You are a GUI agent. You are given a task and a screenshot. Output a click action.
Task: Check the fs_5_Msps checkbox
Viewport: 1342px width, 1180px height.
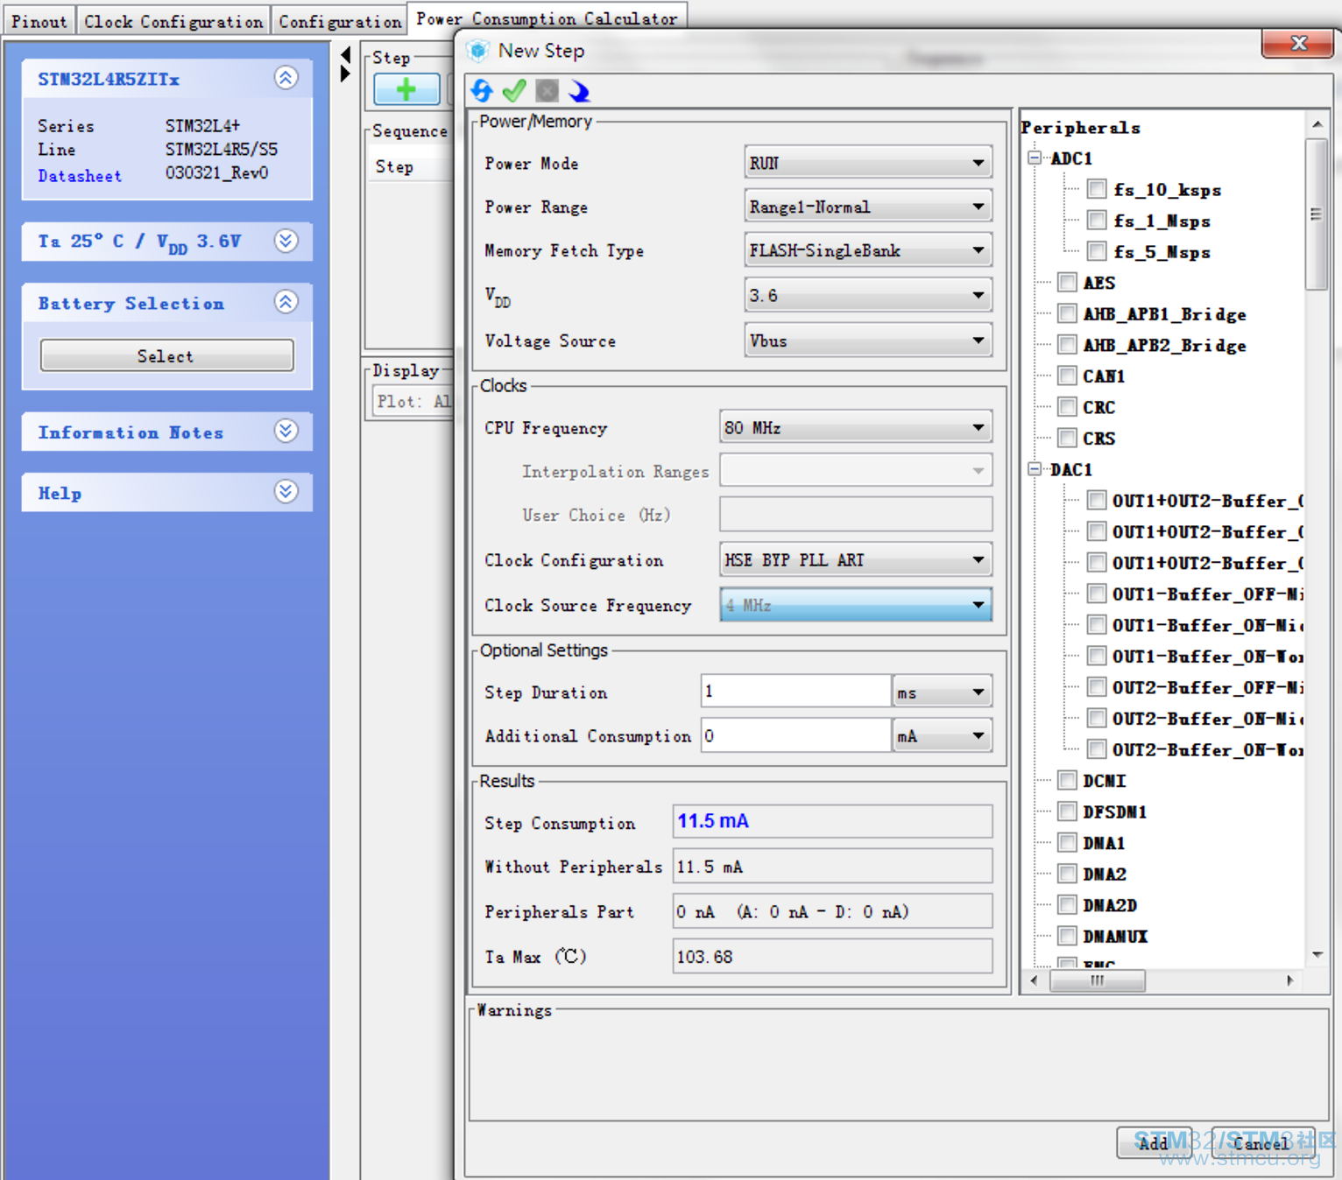1097,251
